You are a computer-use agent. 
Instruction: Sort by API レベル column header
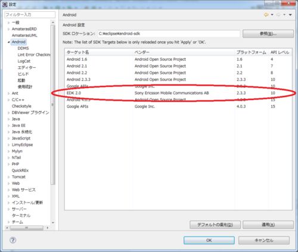(x=280, y=52)
